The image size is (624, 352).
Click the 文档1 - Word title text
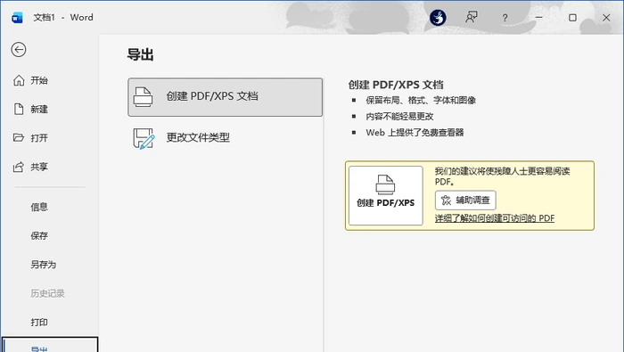(x=63, y=18)
